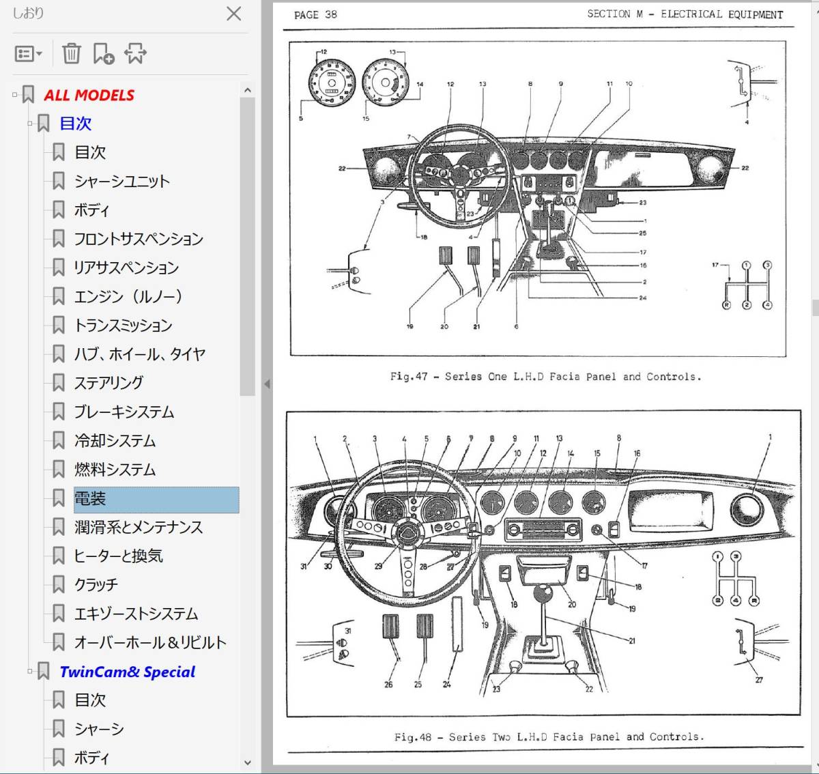Click the find current bookmark icon
The image size is (819, 774).
(135, 53)
